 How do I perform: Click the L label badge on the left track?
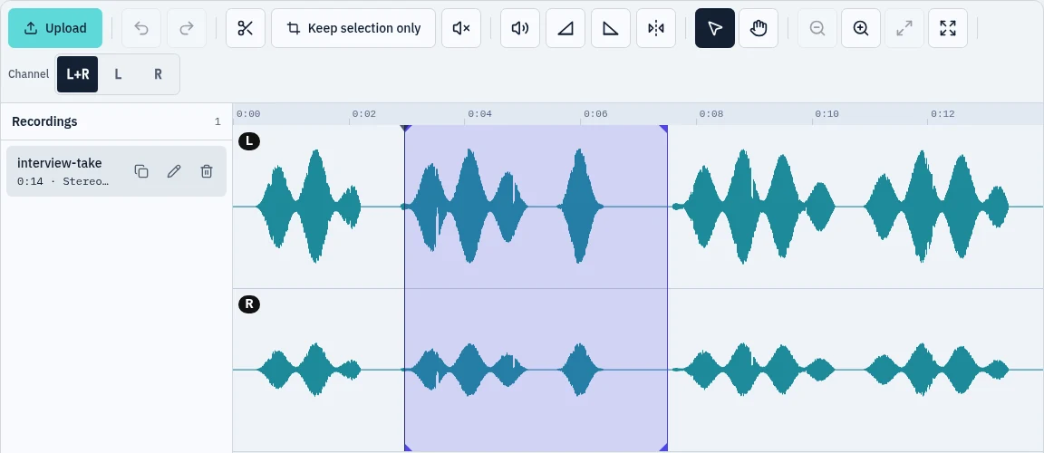[249, 141]
